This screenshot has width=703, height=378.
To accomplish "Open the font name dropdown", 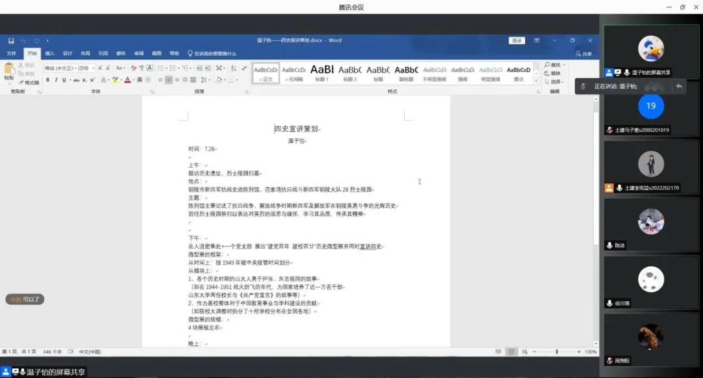I will click(75, 68).
